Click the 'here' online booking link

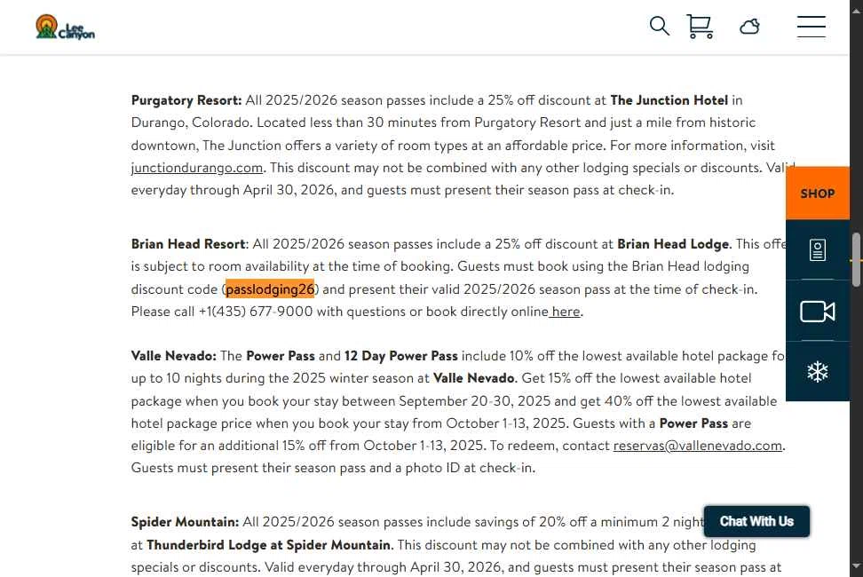pyautogui.click(x=566, y=312)
